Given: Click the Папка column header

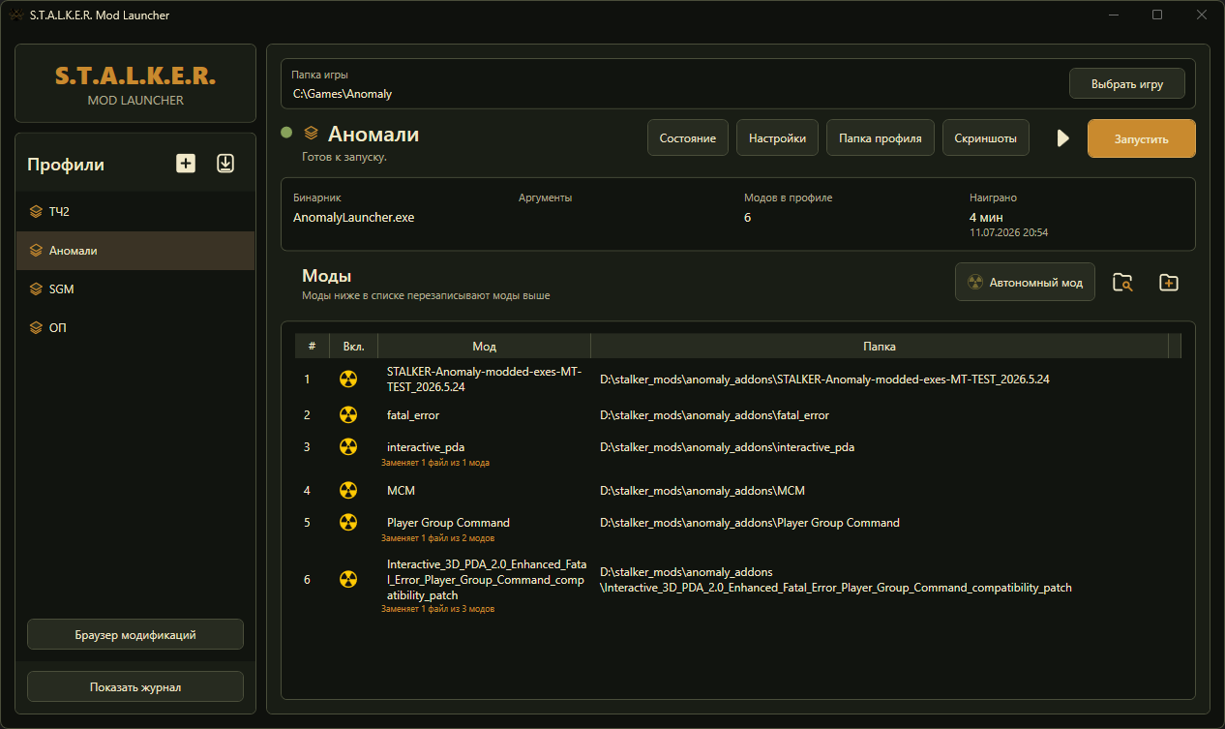Looking at the screenshot, I should point(880,346).
